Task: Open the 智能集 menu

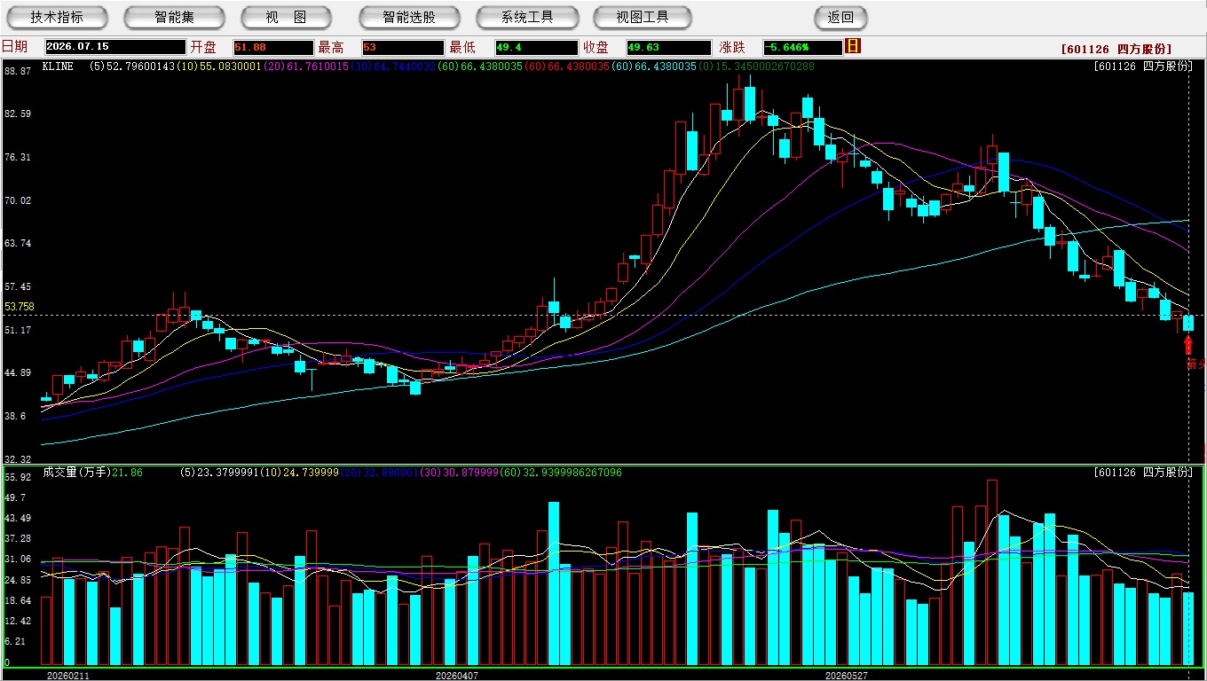Action: click(x=174, y=18)
